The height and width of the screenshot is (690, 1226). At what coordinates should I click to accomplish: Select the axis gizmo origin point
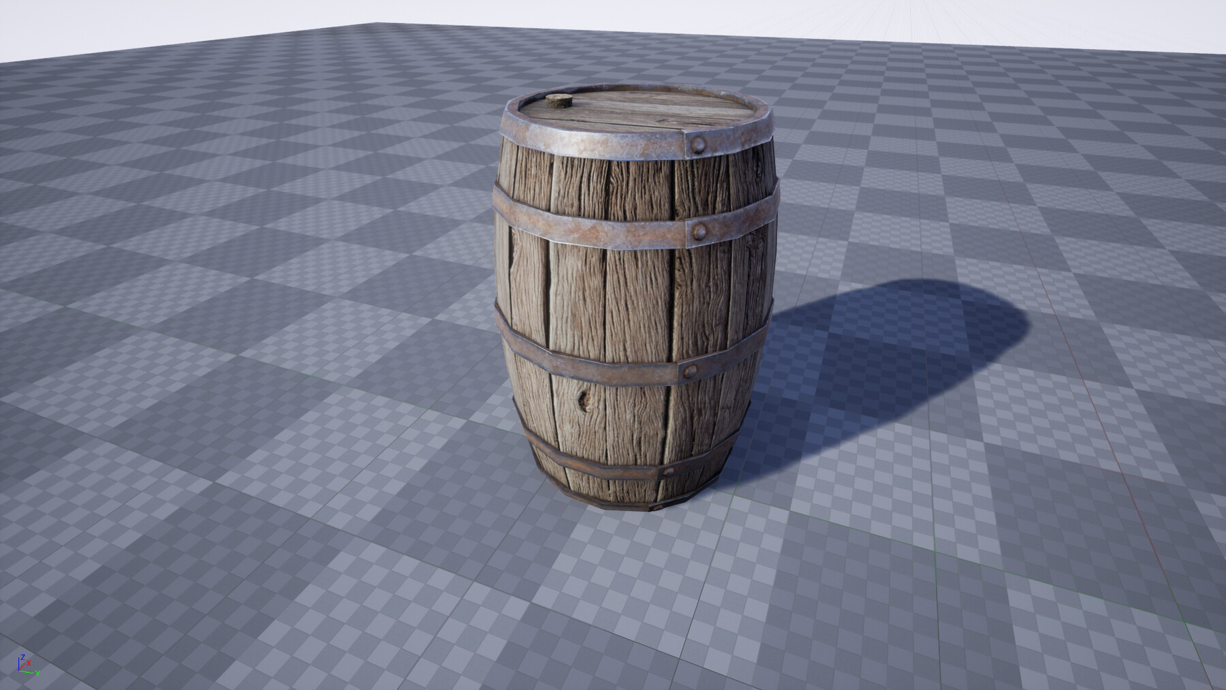[x=19, y=671]
